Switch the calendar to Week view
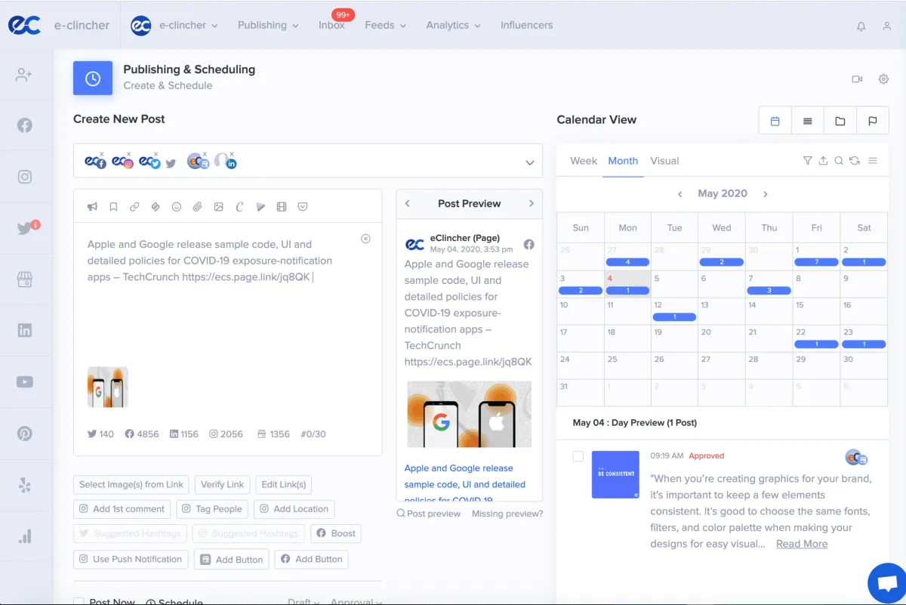The height and width of the screenshot is (605, 906). (x=583, y=160)
